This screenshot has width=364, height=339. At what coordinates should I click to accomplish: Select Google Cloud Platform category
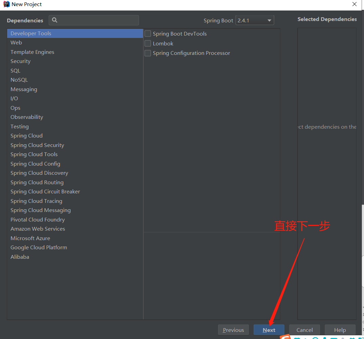point(75,248)
